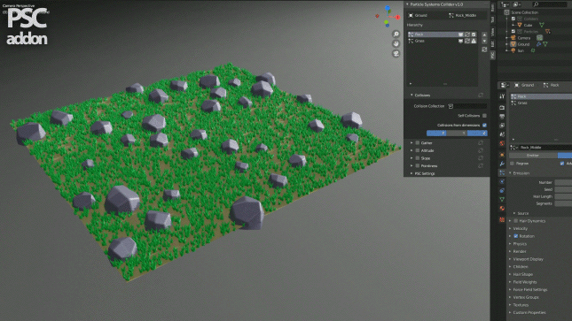Select Camera object in the outliner
Screen dimensions: 572x321
[523, 38]
